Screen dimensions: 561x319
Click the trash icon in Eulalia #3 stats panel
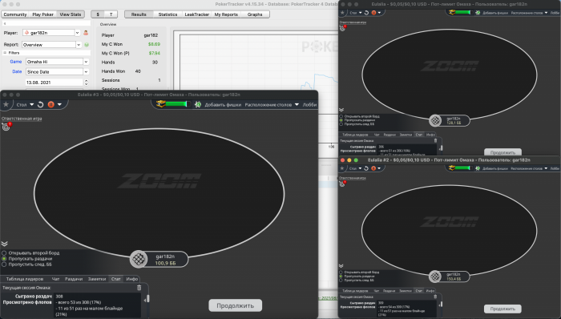click(139, 288)
